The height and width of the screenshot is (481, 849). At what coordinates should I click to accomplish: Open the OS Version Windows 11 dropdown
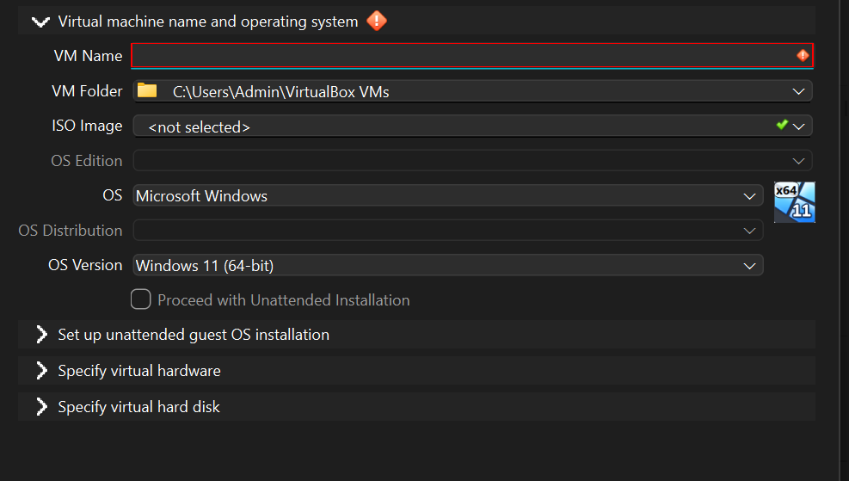(x=448, y=265)
